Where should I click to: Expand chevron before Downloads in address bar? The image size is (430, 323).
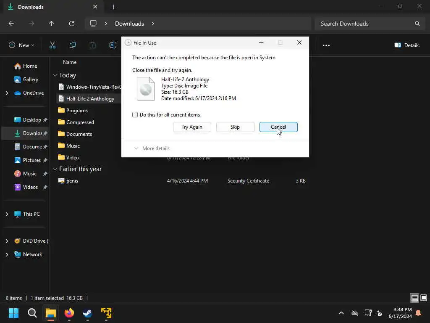pos(106,24)
